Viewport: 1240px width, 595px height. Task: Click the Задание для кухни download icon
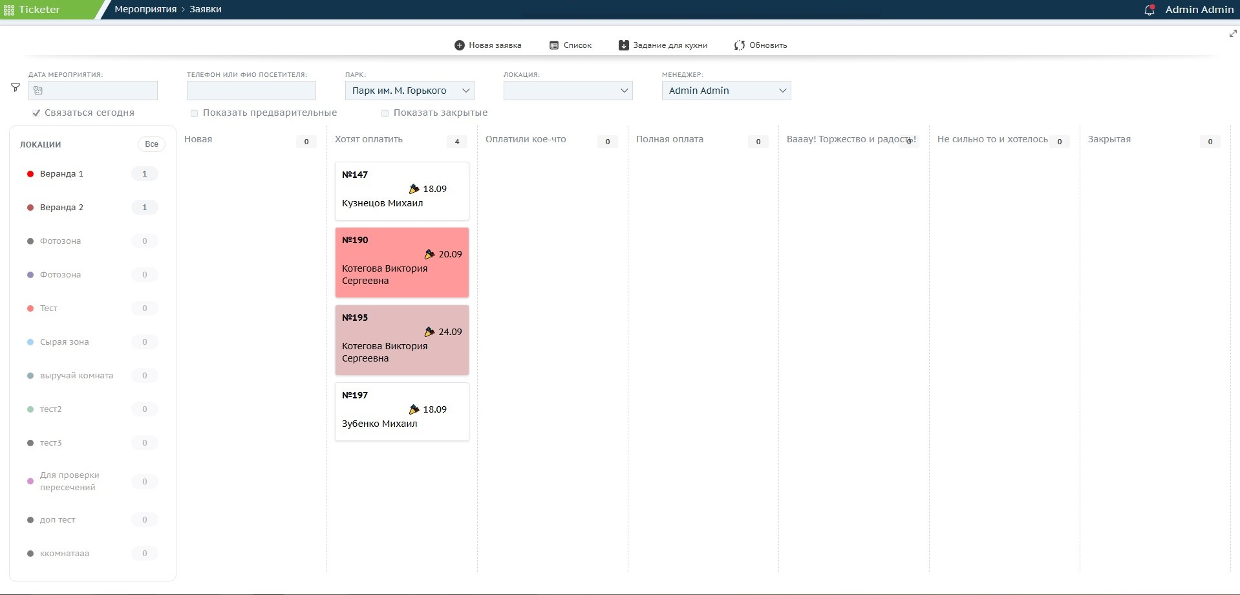623,45
